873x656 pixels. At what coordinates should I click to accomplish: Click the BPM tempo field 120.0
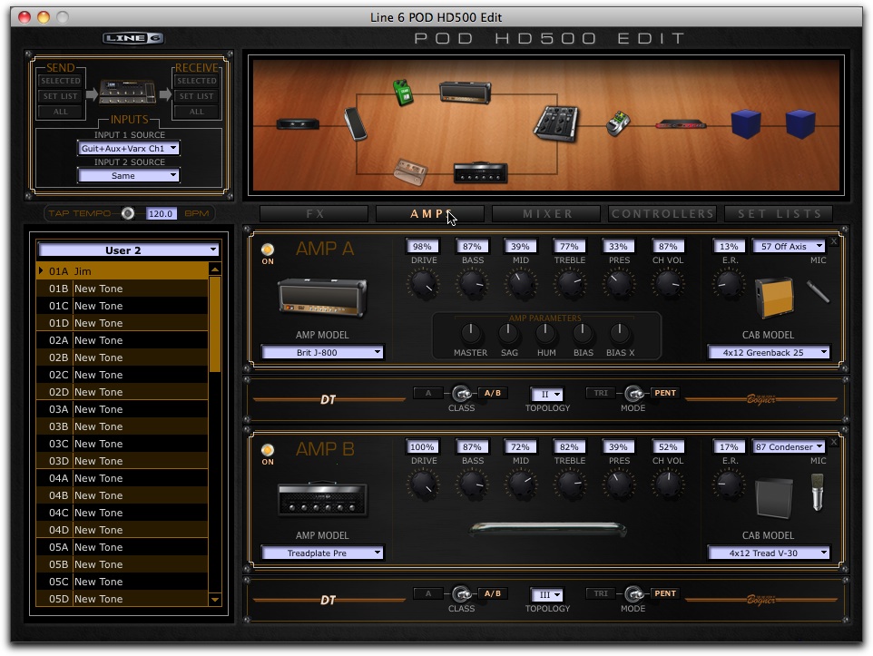click(x=161, y=213)
